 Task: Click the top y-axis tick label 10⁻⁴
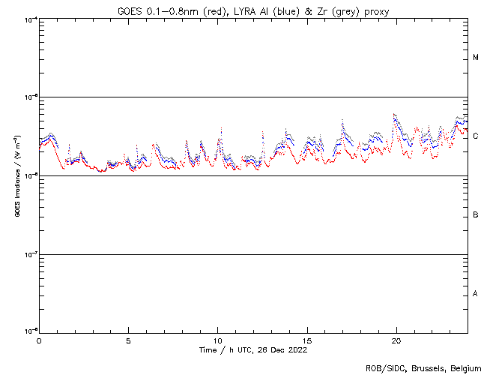pyautogui.click(x=30, y=19)
